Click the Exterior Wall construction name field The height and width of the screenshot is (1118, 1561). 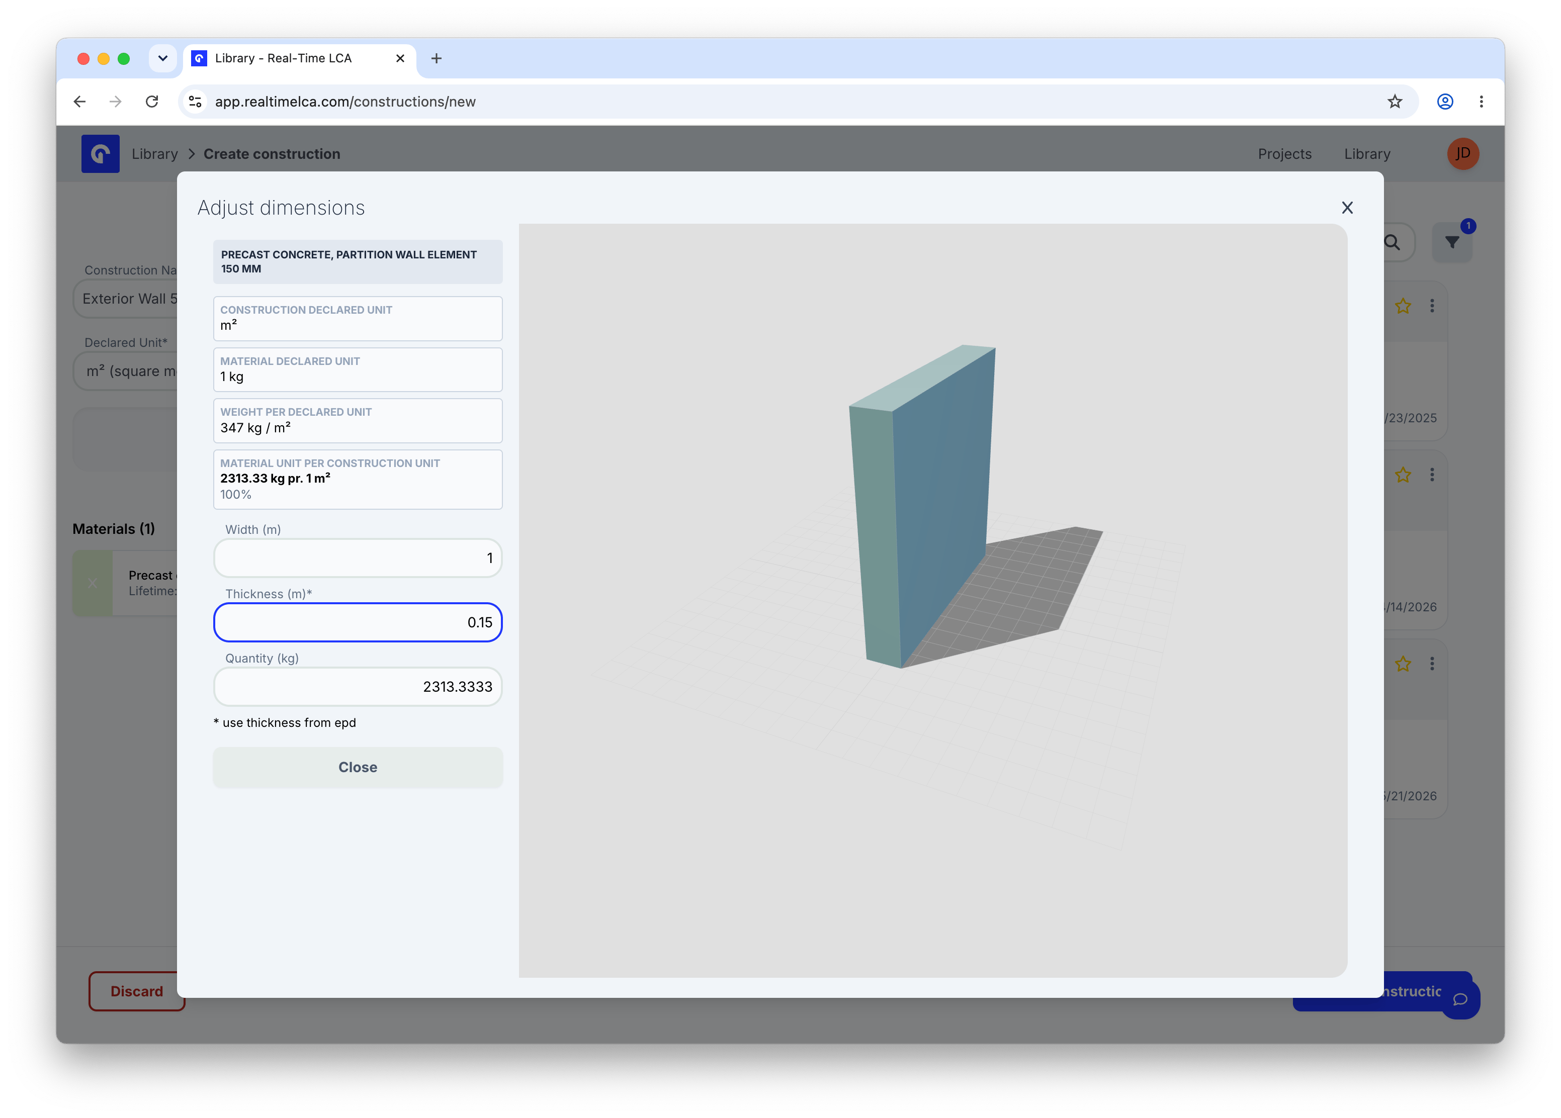(125, 299)
